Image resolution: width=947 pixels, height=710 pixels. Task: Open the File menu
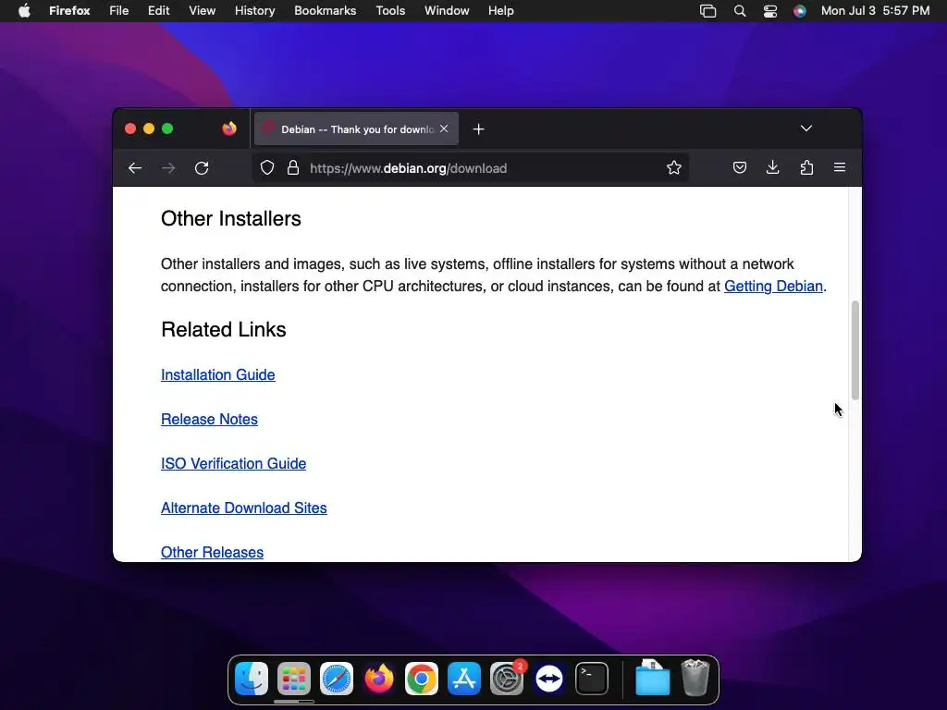point(119,11)
